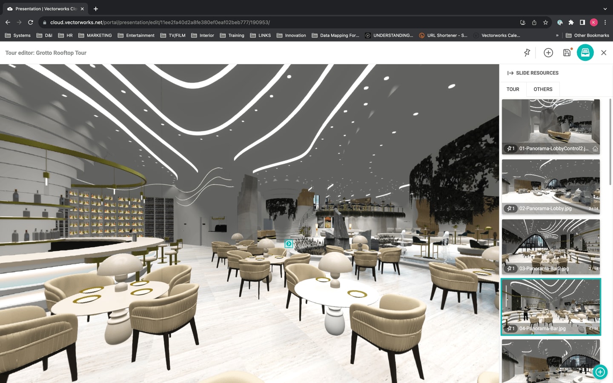
Task: Click the home icon on first panorama
Action: click(x=595, y=149)
